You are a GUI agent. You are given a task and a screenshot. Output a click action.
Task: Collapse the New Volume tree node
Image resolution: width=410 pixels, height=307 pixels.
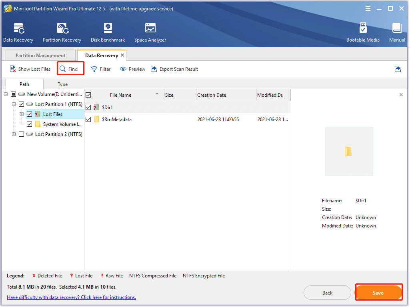(x=6, y=94)
